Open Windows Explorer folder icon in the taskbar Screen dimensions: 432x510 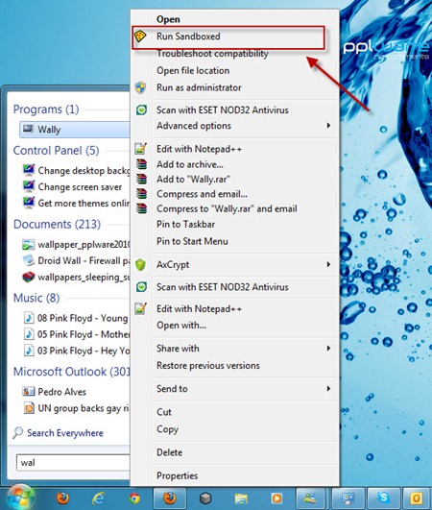[x=241, y=498]
